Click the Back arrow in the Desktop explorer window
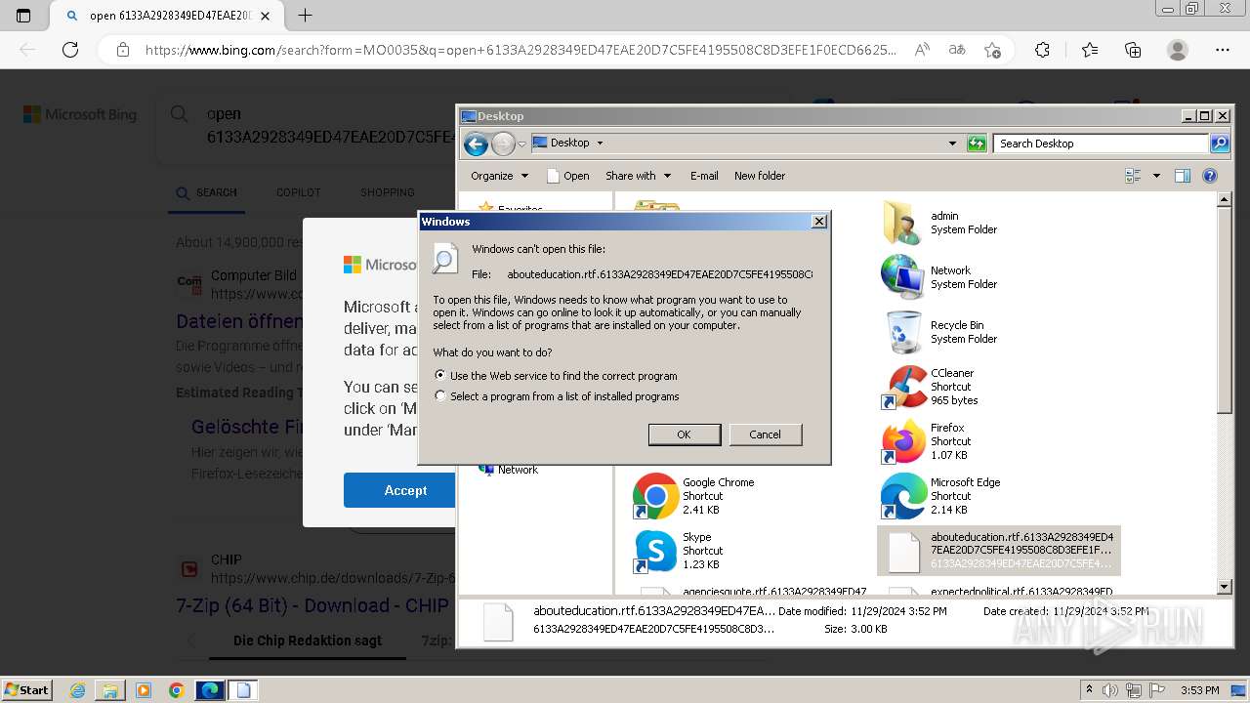The height and width of the screenshot is (703, 1250). click(x=476, y=145)
